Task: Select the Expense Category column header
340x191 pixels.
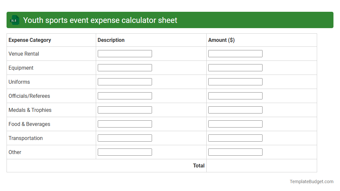Action: pos(29,40)
